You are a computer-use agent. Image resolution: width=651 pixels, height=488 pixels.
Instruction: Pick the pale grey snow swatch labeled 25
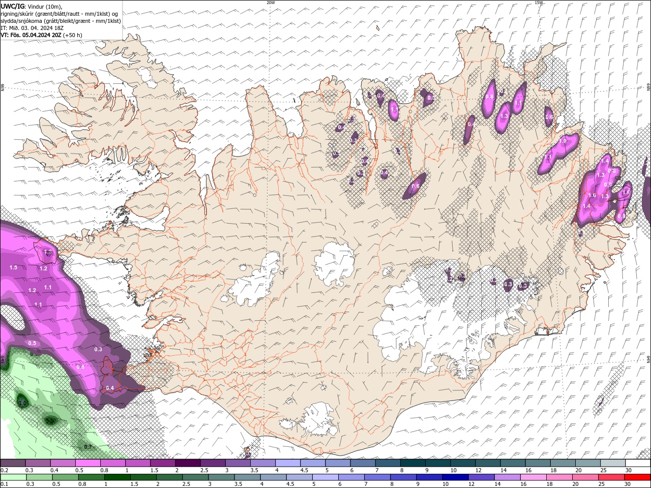(612, 463)
